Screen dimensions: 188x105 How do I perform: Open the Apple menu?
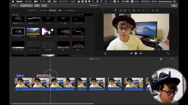pos(13,1)
